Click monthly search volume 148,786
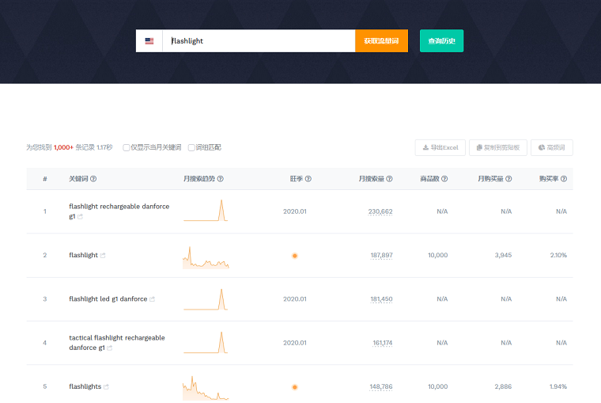This screenshot has height=403, width=601. click(x=381, y=386)
